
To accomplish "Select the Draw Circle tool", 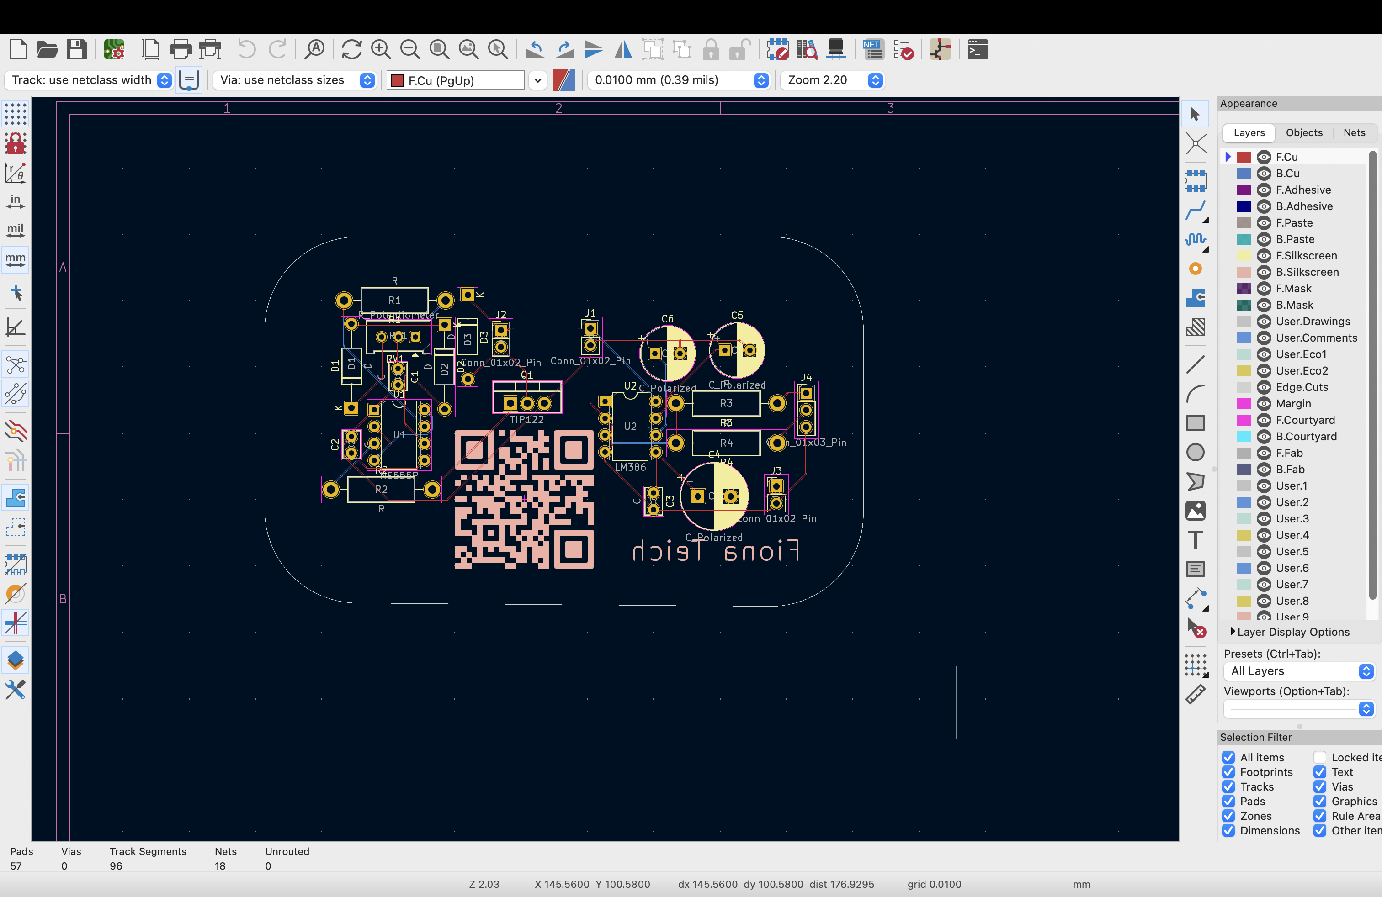I will pos(1195,452).
